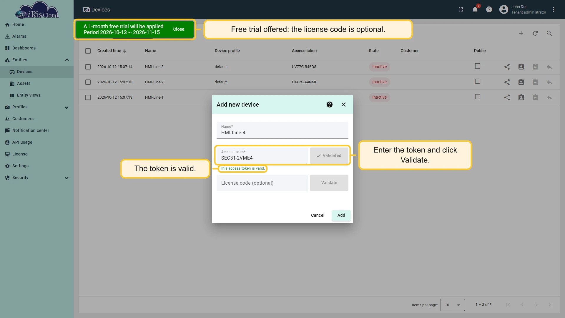This screenshot has width=565, height=318.
Task: Cancel the Add new device dialog
Action: 318,215
